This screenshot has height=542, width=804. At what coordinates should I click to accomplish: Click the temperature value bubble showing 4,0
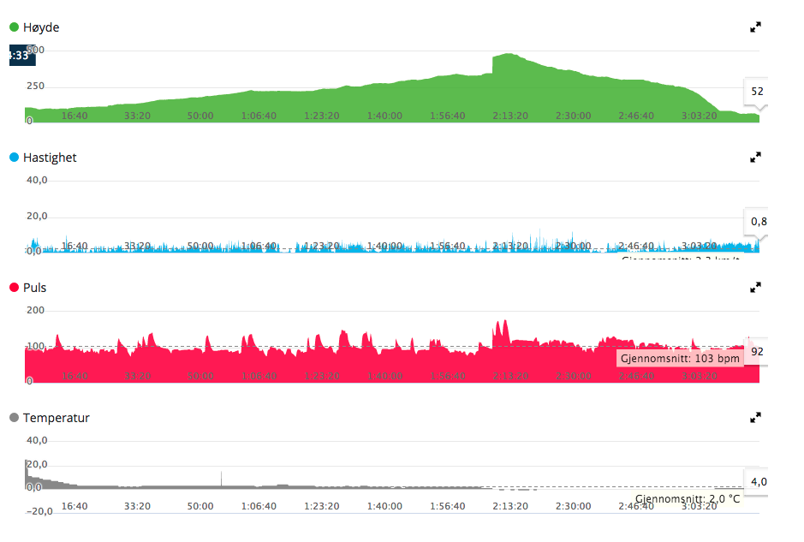tap(758, 482)
